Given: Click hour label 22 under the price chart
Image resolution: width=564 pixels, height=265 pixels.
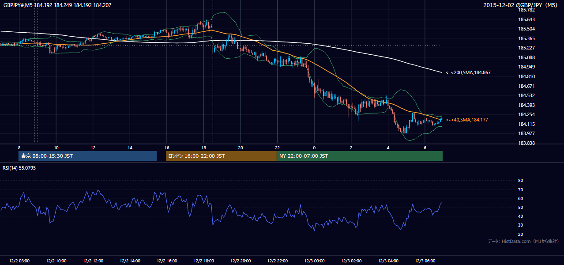Looking at the screenshot, I should pyautogui.click(x=277, y=147).
